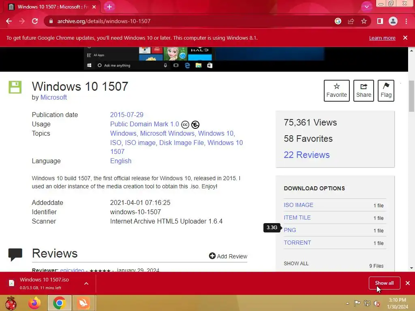Open the epicvideo reviewer profile
Viewport: 415px width, 311px height.
click(72, 270)
